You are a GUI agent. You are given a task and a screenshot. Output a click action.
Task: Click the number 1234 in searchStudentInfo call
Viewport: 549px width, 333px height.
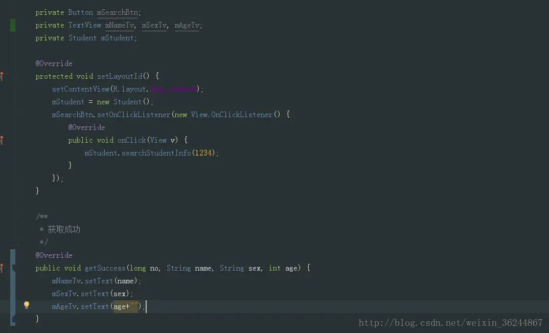tap(203, 153)
